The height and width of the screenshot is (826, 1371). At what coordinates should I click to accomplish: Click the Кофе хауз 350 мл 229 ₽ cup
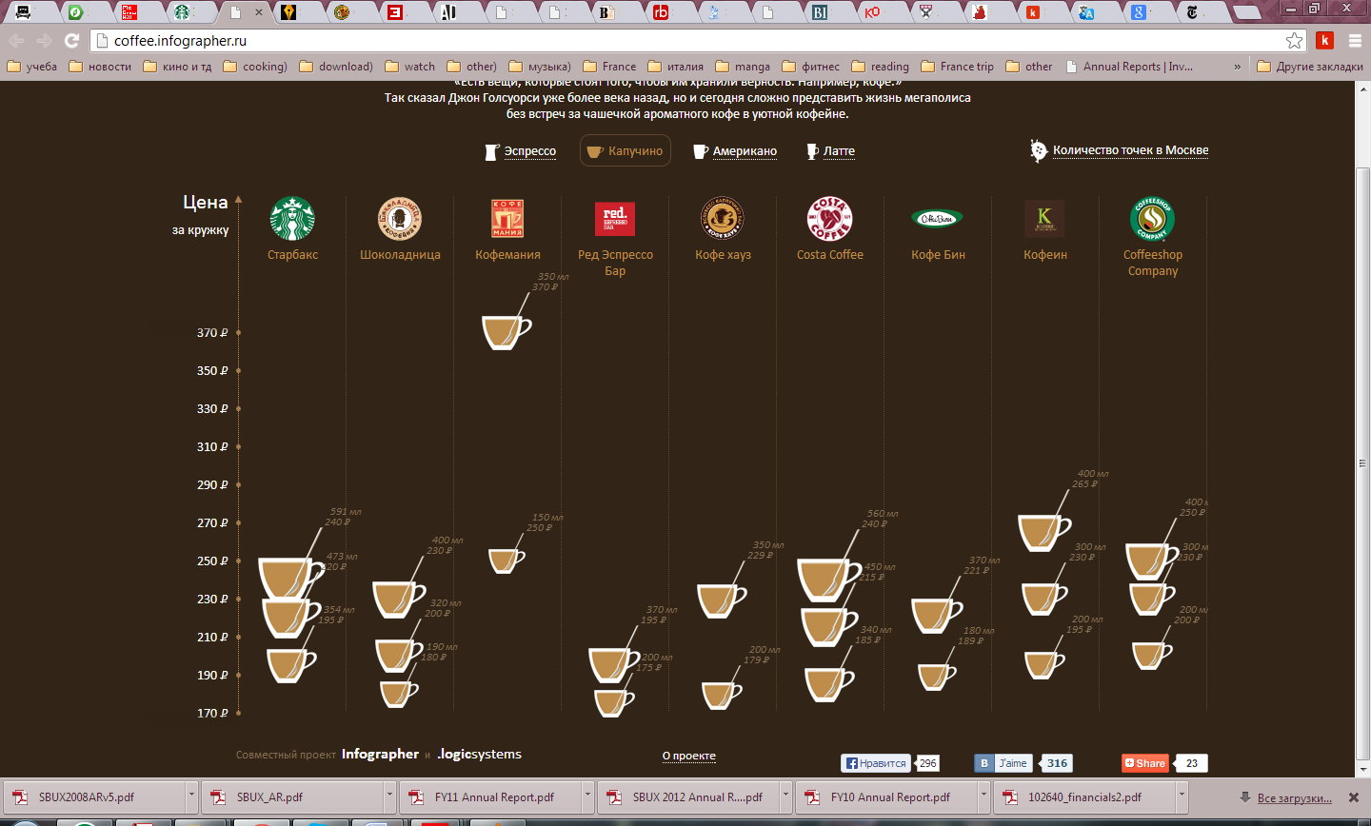tap(721, 600)
